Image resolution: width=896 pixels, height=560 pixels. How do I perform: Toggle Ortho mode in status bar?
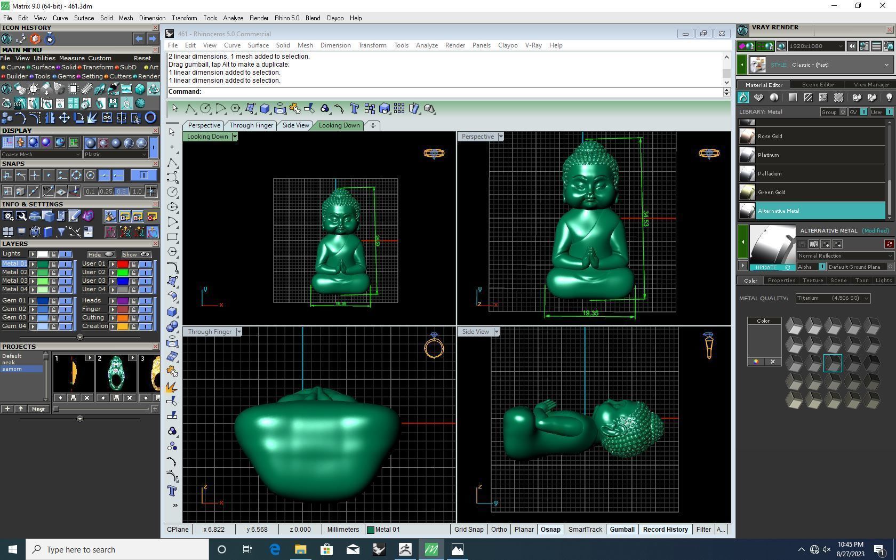499,530
